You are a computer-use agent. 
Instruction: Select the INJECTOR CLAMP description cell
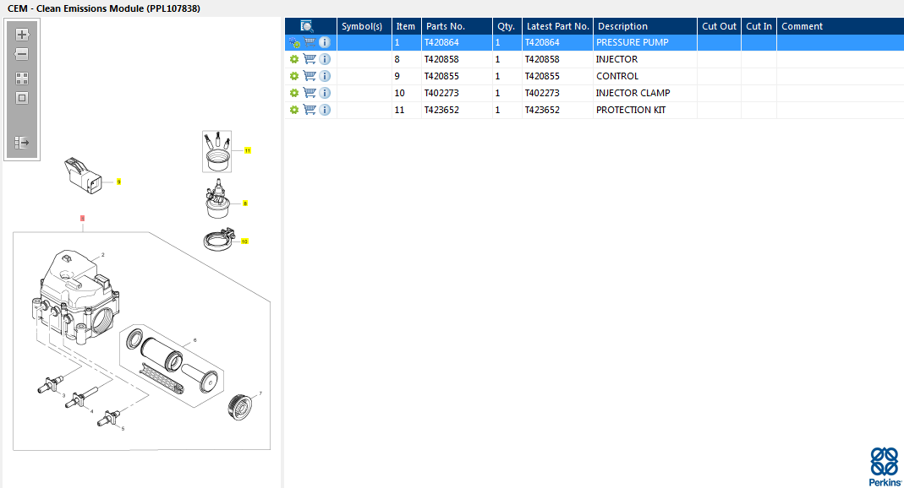(644, 93)
